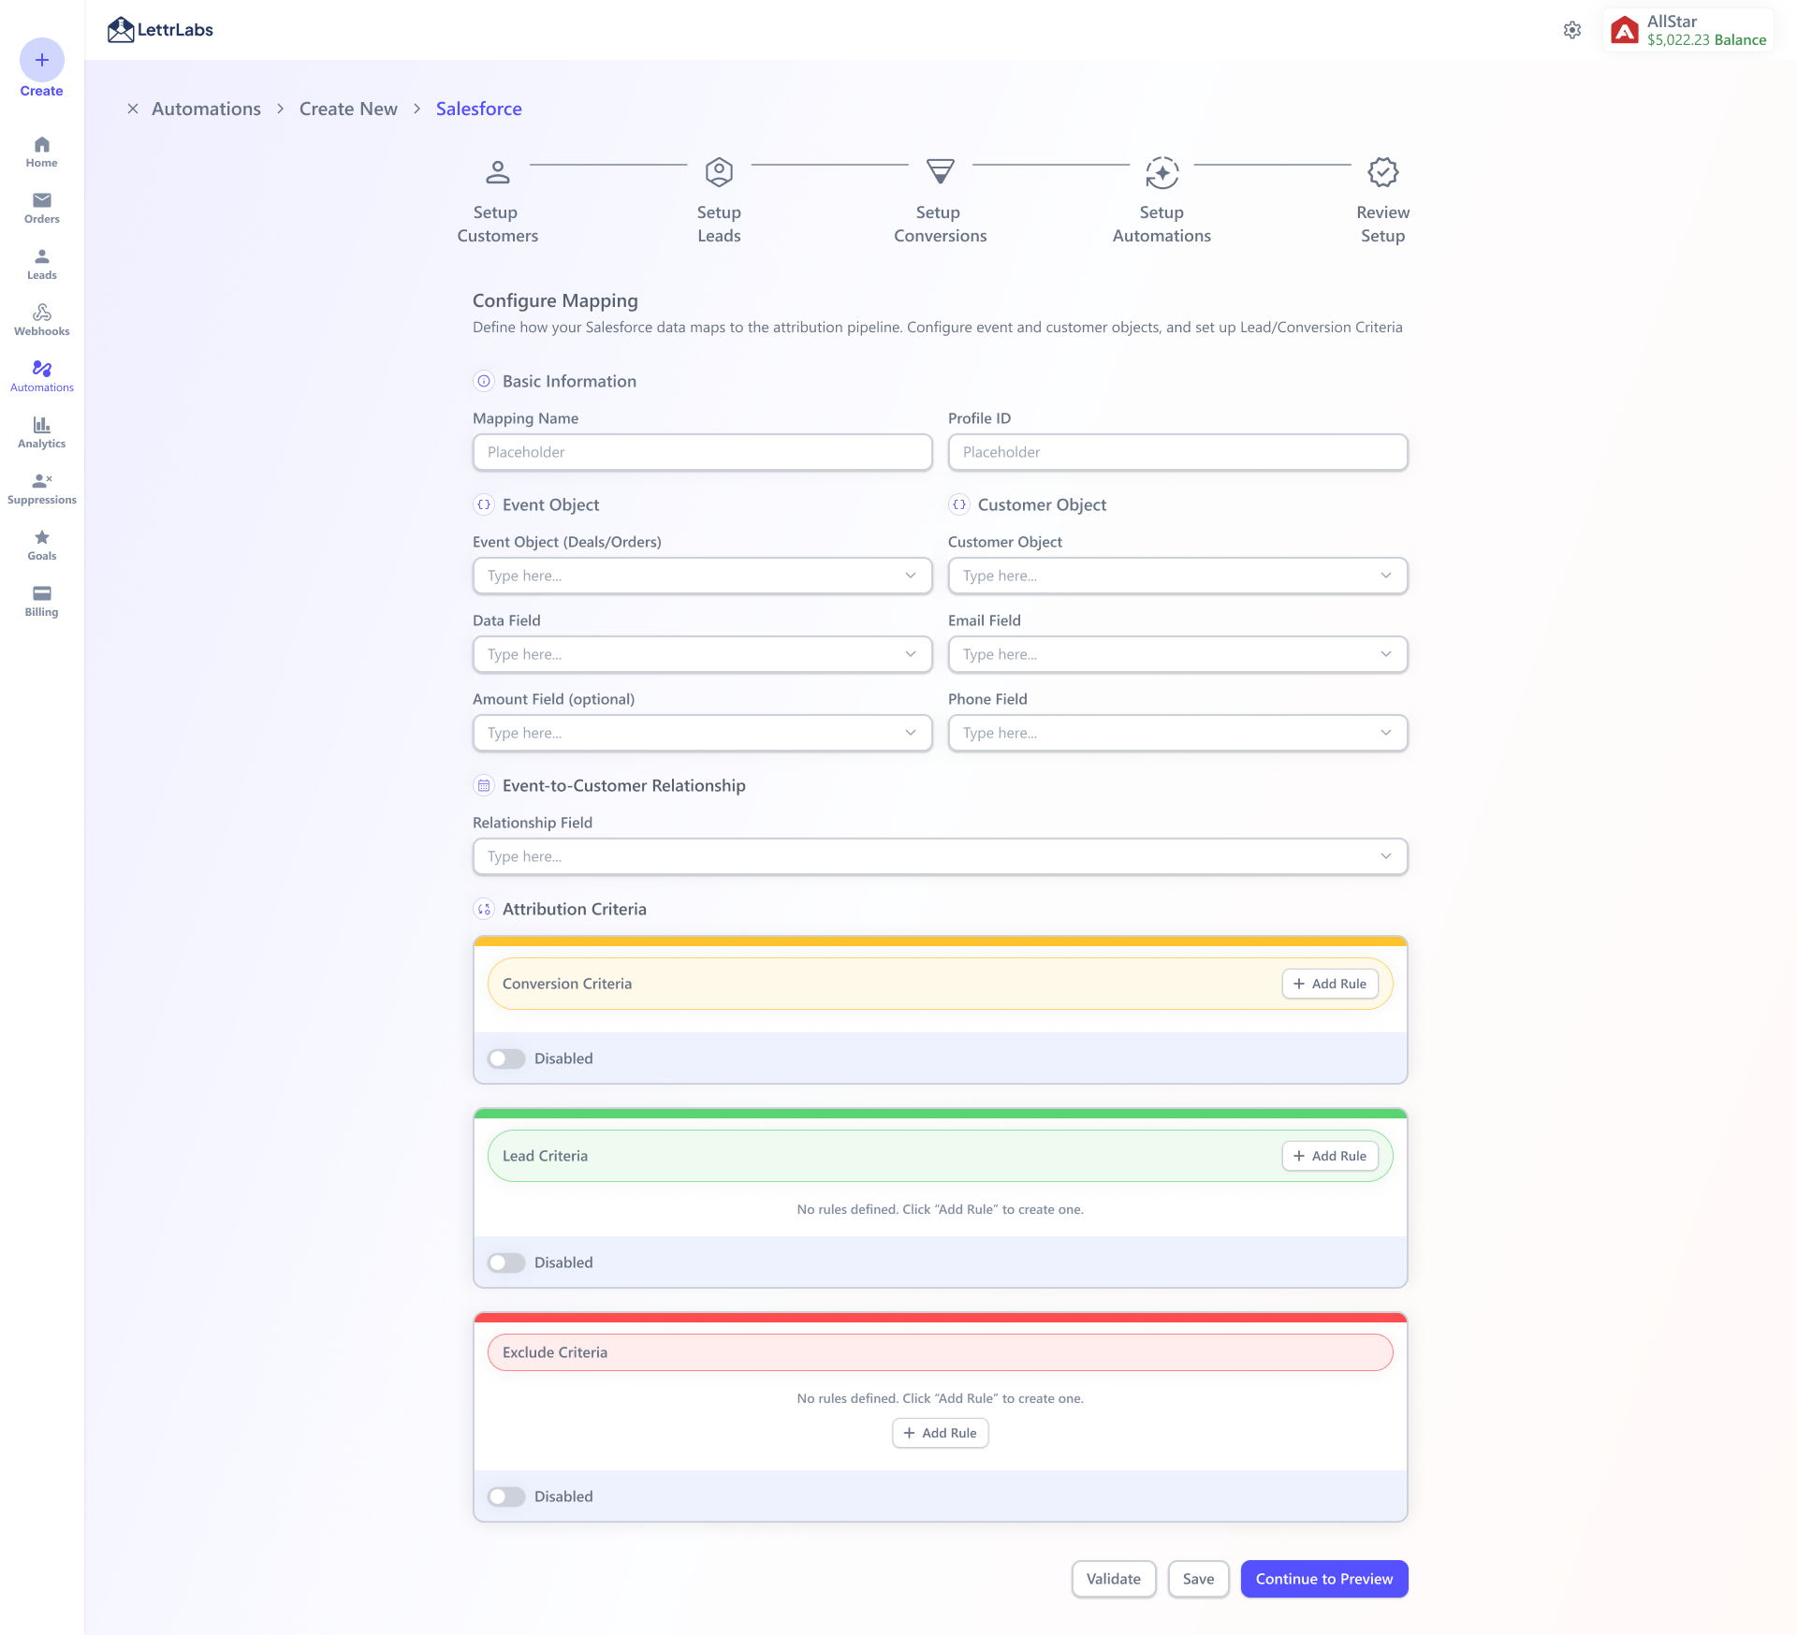
Task: Go to Create New breadcrumb
Action: tap(348, 109)
